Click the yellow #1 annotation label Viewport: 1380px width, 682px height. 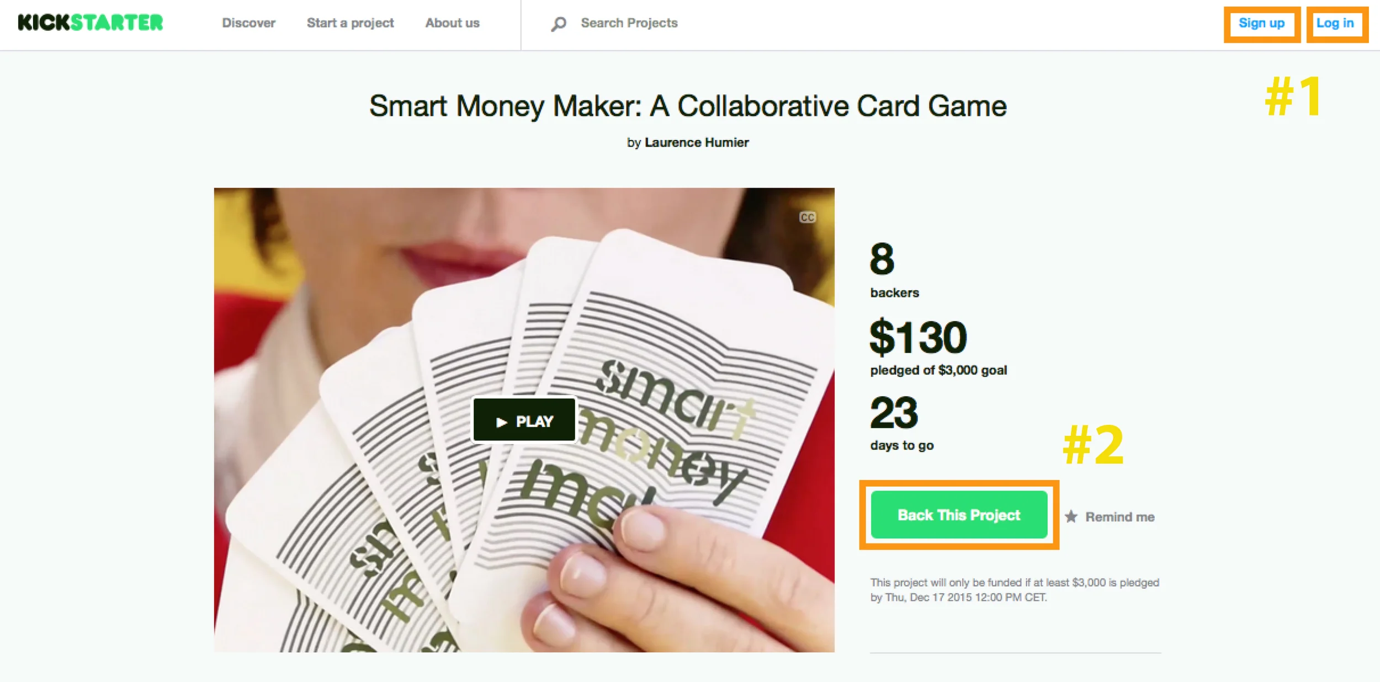(1293, 97)
